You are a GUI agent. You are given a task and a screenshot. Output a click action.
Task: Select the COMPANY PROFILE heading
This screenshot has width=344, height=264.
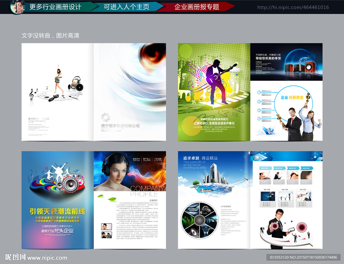click(147, 191)
